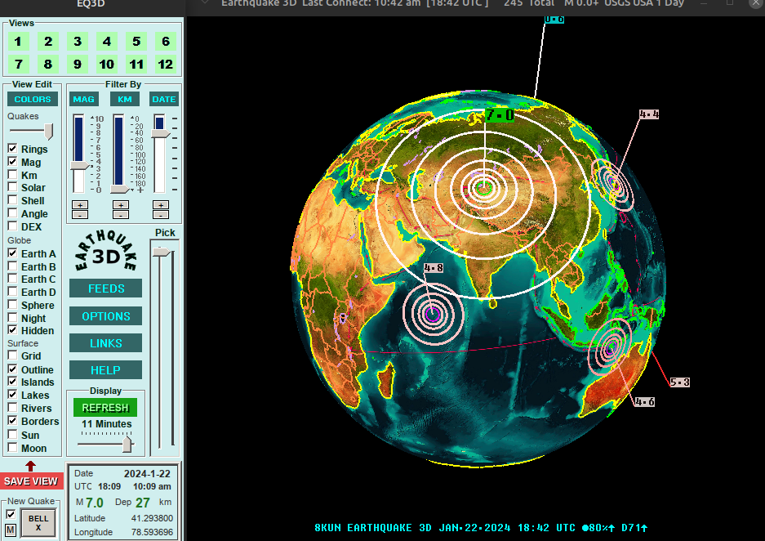Turn off country Borders

pos(13,420)
